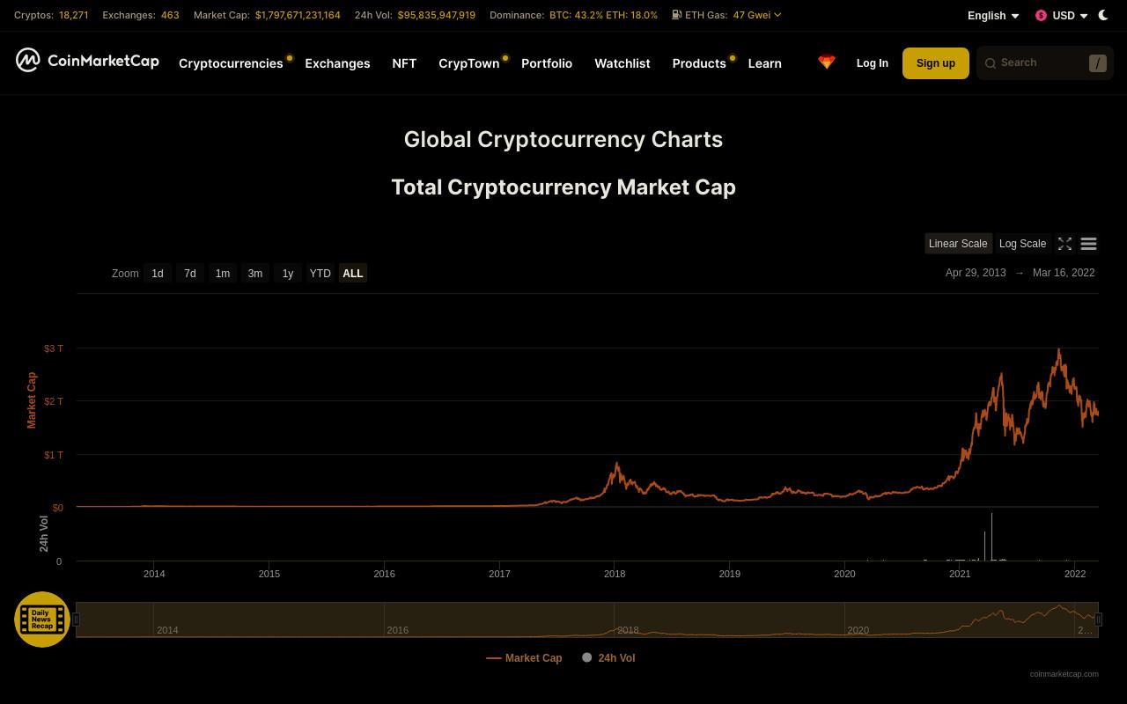Viewport: 1127px width, 704px height.
Task: Click the right navigator range handle
Action: 1098,620
